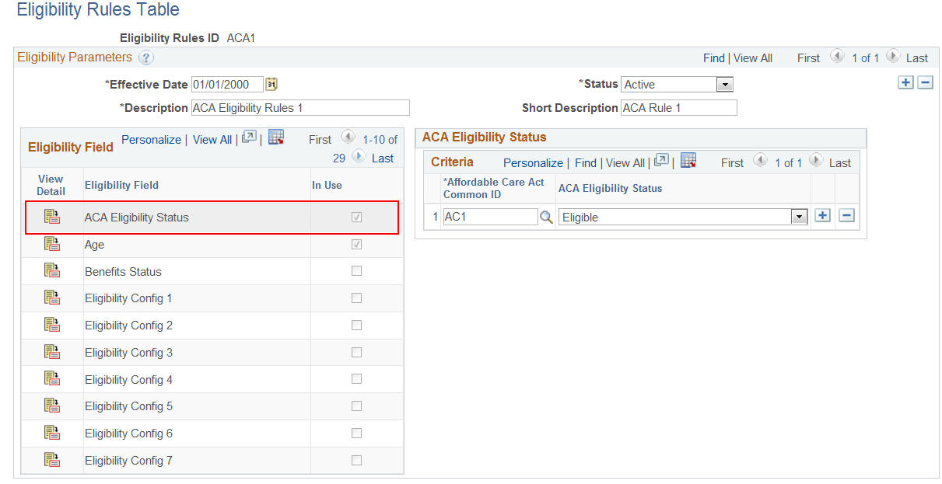The image size is (942, 484).
Task: Show next rows in Eligibility Field grid
Action: (x=359, y=157)
